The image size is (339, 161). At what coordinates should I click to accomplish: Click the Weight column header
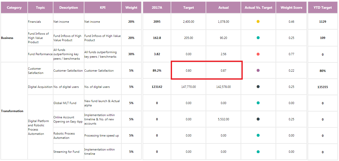pyautogui.click(x=131, y=7)
